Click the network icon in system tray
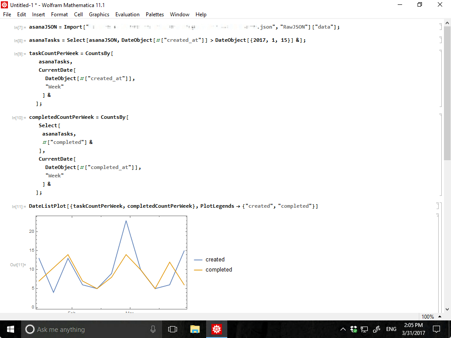Viewport: 451px width, 338px height. tap(364, 329)
